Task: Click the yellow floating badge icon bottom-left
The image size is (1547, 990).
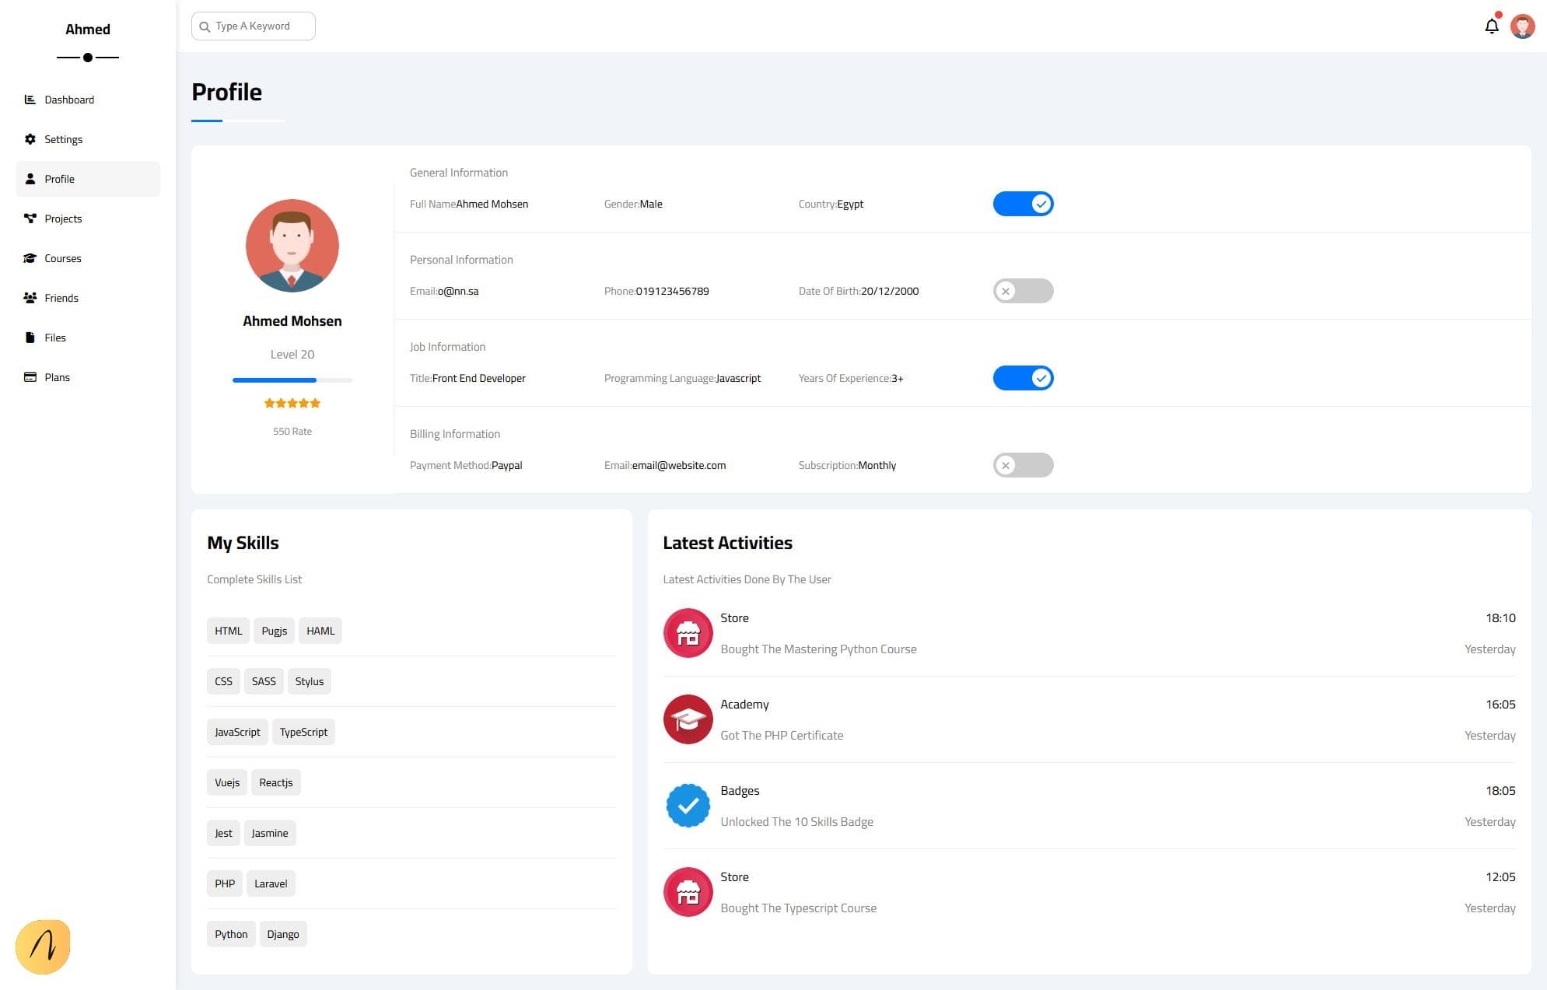Action: pos(43,946)
